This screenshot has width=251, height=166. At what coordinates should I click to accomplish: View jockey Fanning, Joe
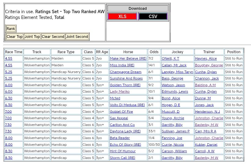point(172,138)
